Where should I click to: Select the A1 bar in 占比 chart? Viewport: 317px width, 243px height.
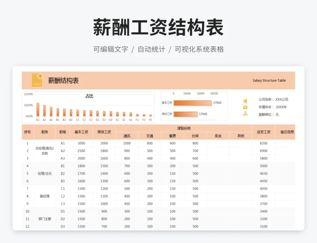point(38,109)
